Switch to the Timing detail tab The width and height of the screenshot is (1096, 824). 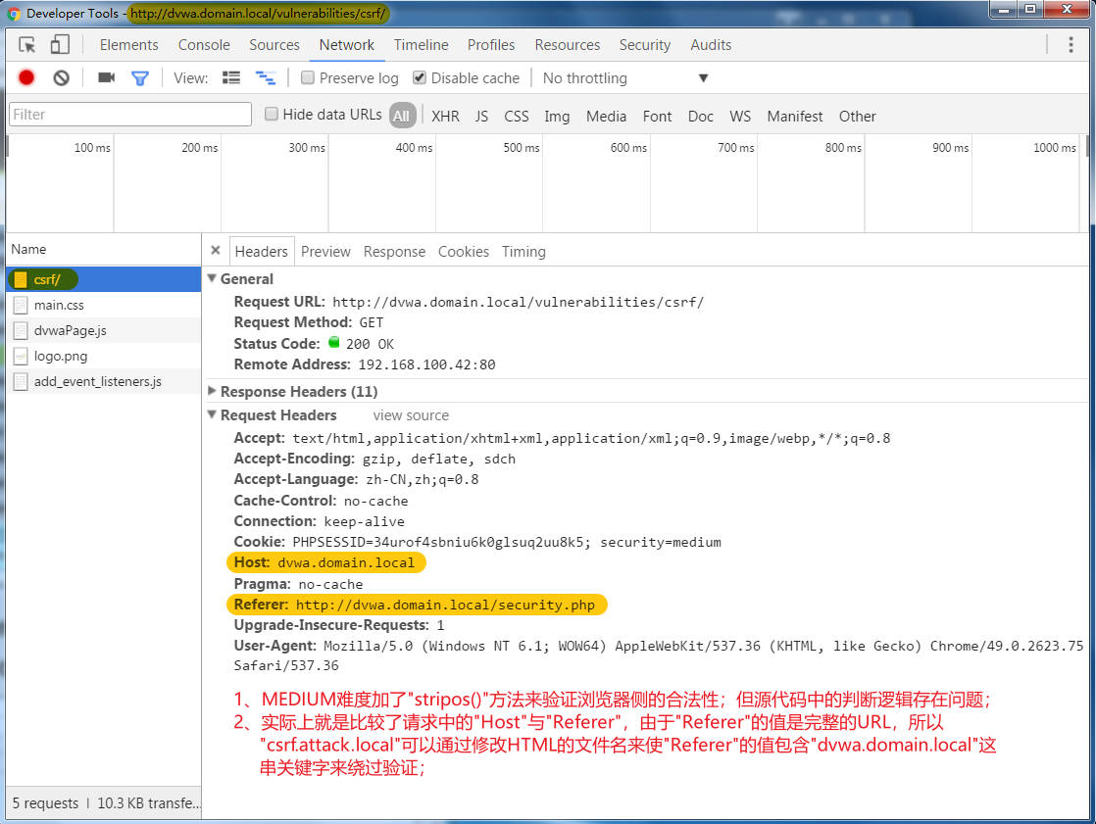(523, 252)
